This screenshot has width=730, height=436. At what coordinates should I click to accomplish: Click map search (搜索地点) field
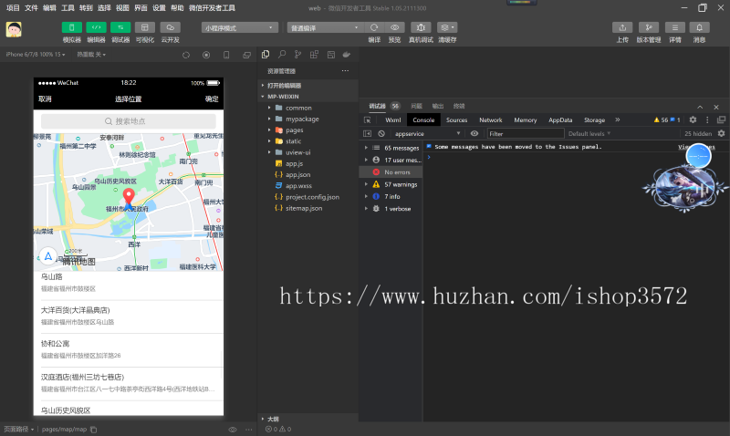click(x=129, y=121)
